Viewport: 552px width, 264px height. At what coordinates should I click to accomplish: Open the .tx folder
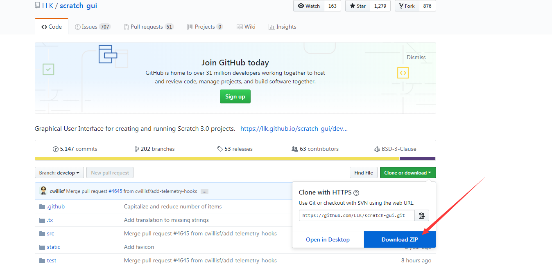click(x=50, y=220)
